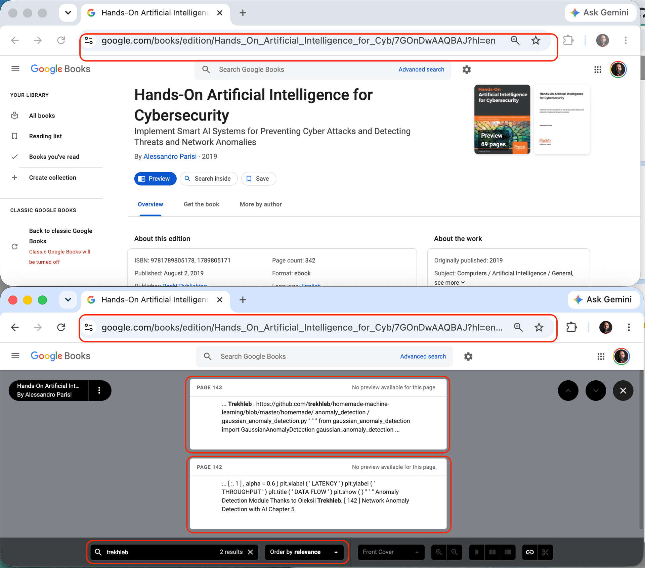The height and width of the screenshot is (568, 645).
Task: Click 'Ask Gemini' in the overview window
Action: pyautogui.click(x=600, y=13)
